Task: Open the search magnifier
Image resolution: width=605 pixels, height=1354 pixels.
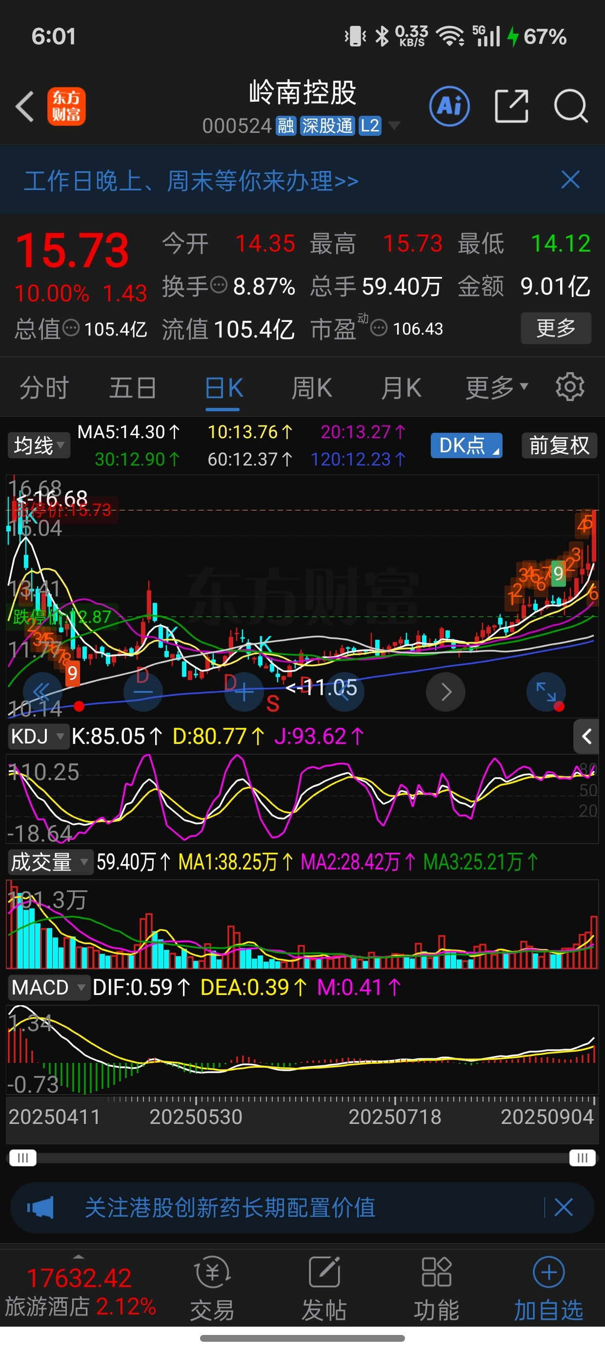Action: point(571,106)
